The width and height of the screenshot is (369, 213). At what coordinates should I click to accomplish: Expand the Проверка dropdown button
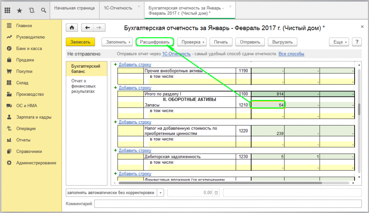(192, 42)
